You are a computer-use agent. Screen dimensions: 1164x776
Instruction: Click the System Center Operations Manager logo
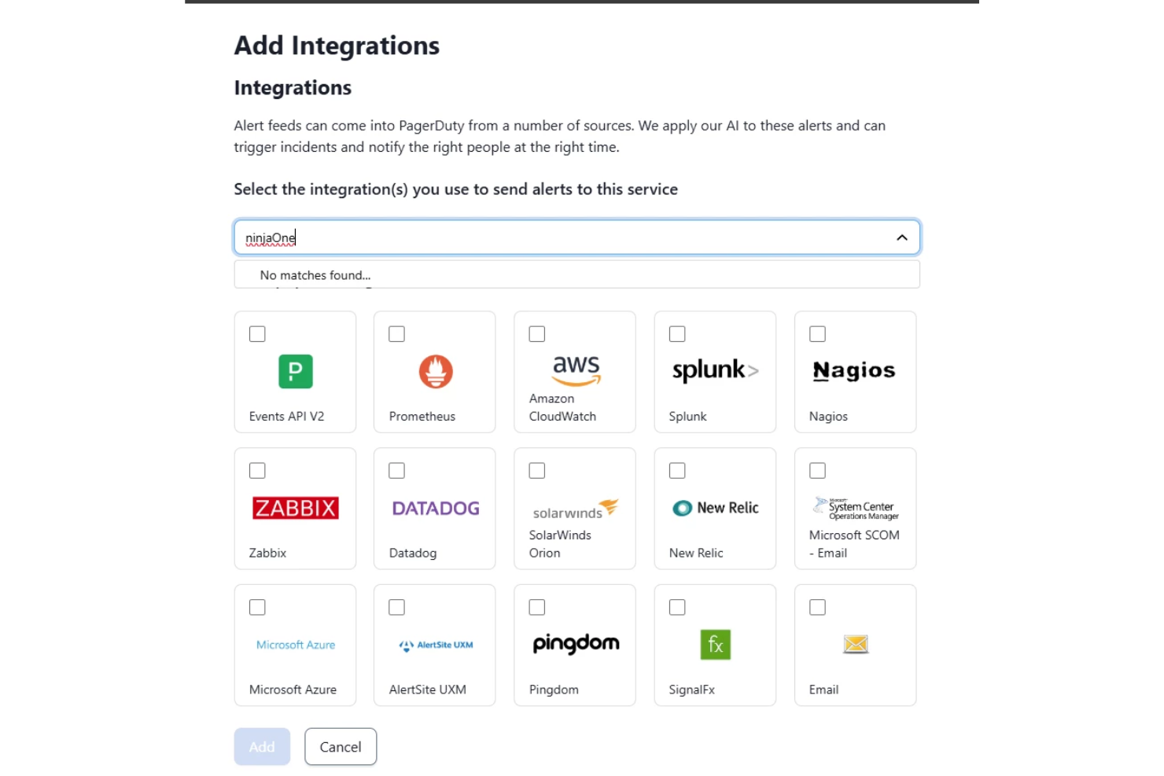point(856,508)
